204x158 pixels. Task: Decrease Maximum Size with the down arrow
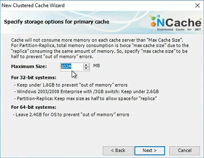pos(86,69)
